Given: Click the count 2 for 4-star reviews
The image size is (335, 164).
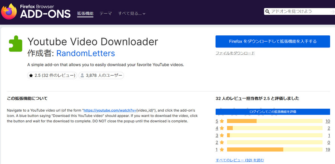Looking at the screenshot, I should pyautogui.click(x=329, y=128).
